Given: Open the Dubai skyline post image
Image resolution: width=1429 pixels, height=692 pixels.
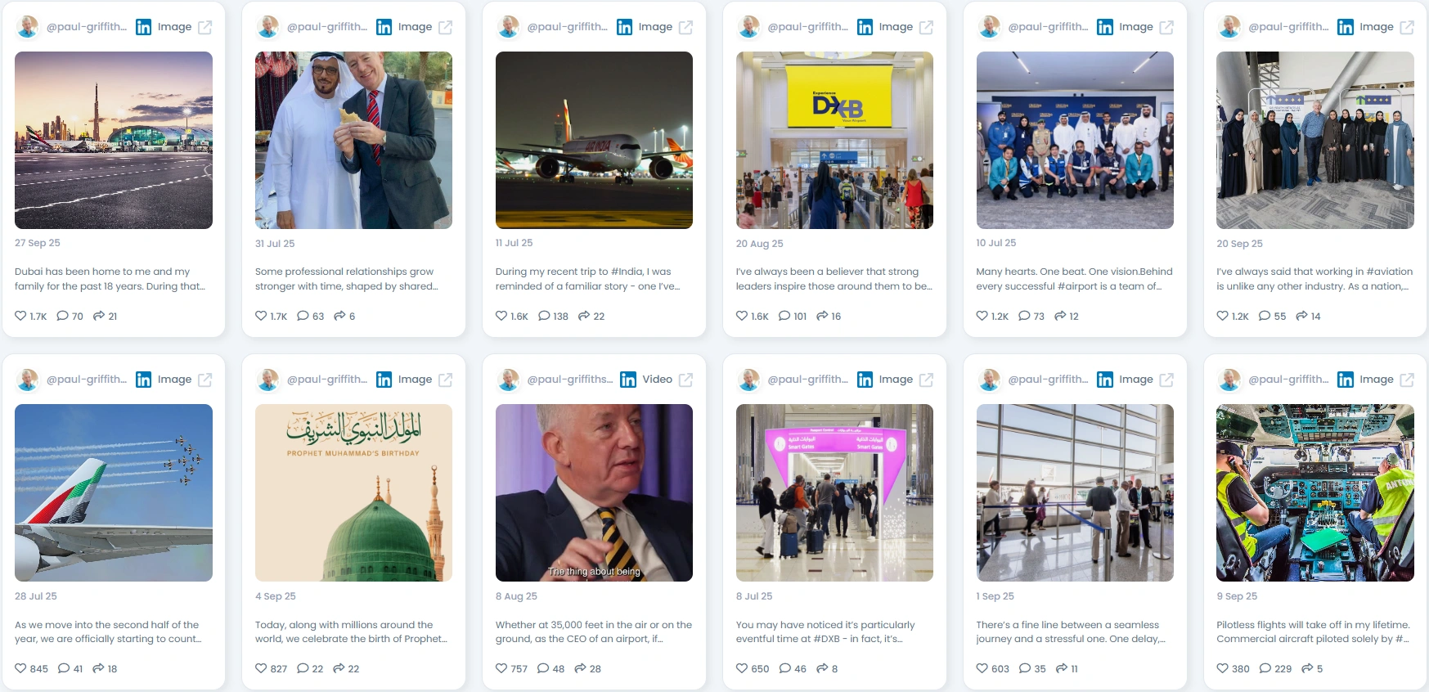Looking at the screenshot, I should click(114, 140).
